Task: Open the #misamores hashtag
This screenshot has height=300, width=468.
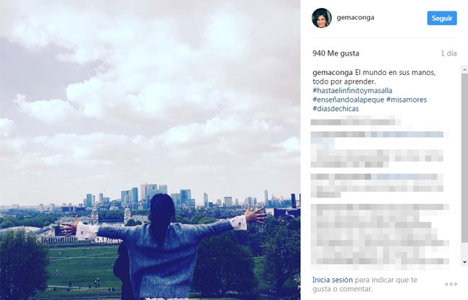Action: point(407,100)
